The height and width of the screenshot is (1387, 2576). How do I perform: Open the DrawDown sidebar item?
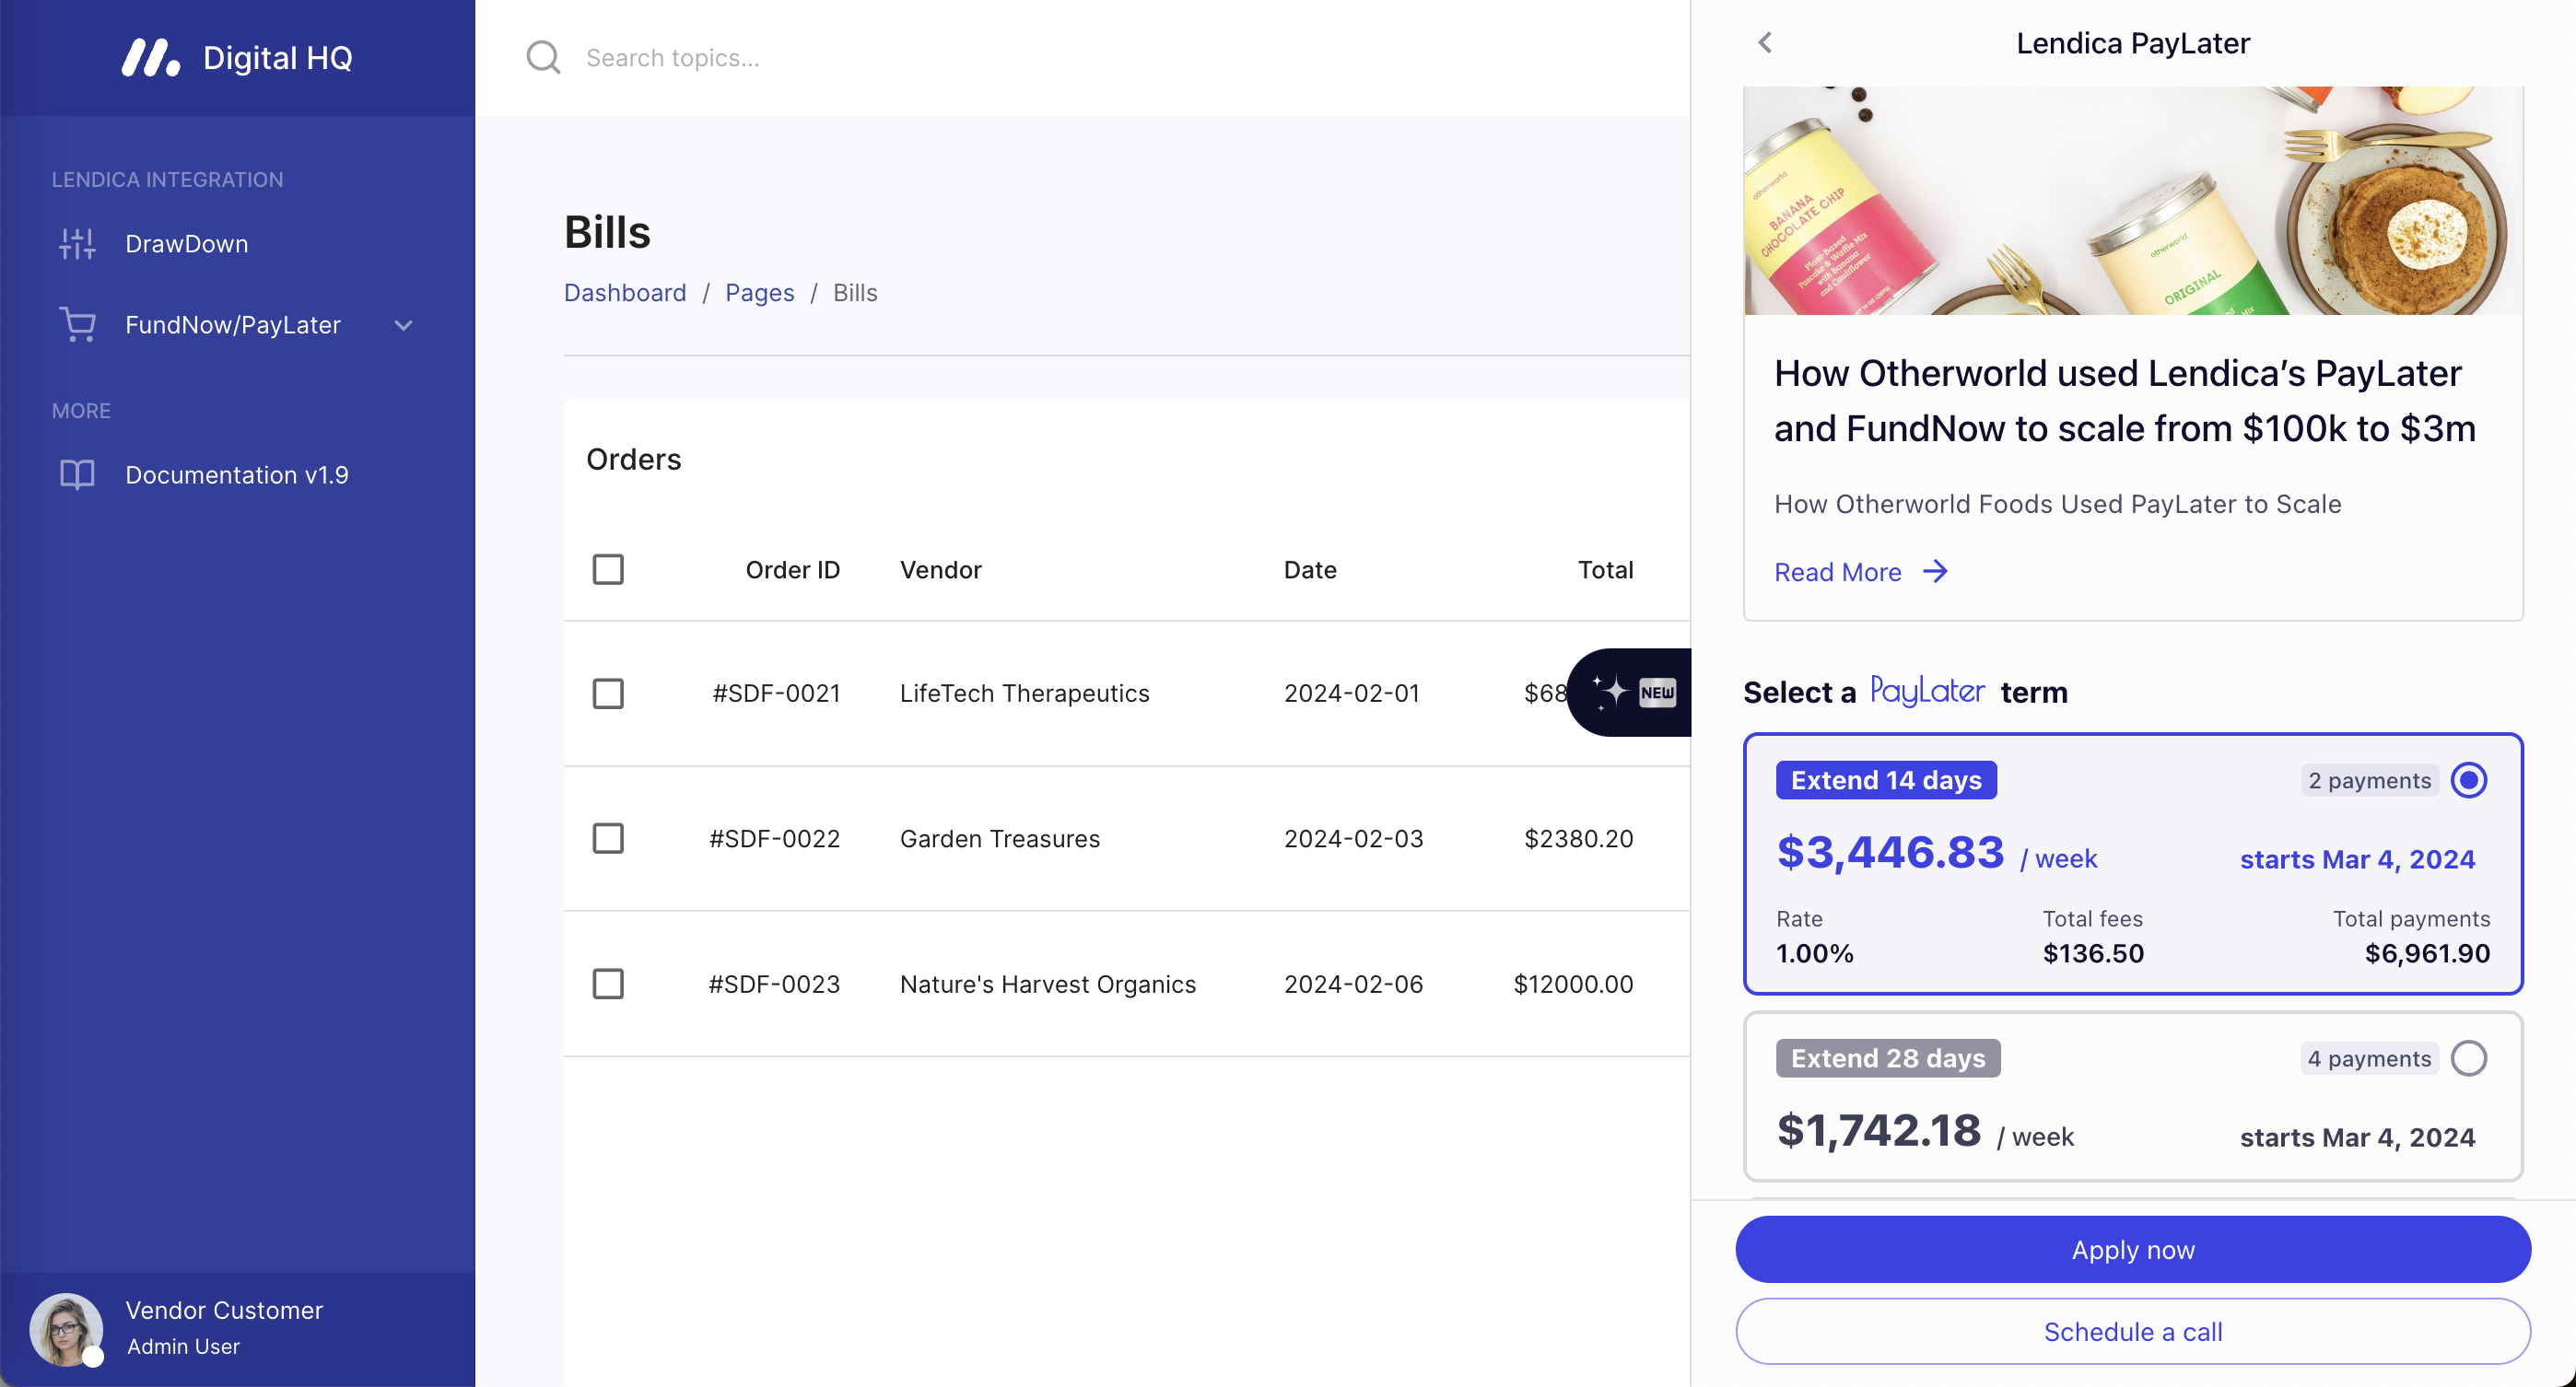pyautogui.click(x=186, y=244)
